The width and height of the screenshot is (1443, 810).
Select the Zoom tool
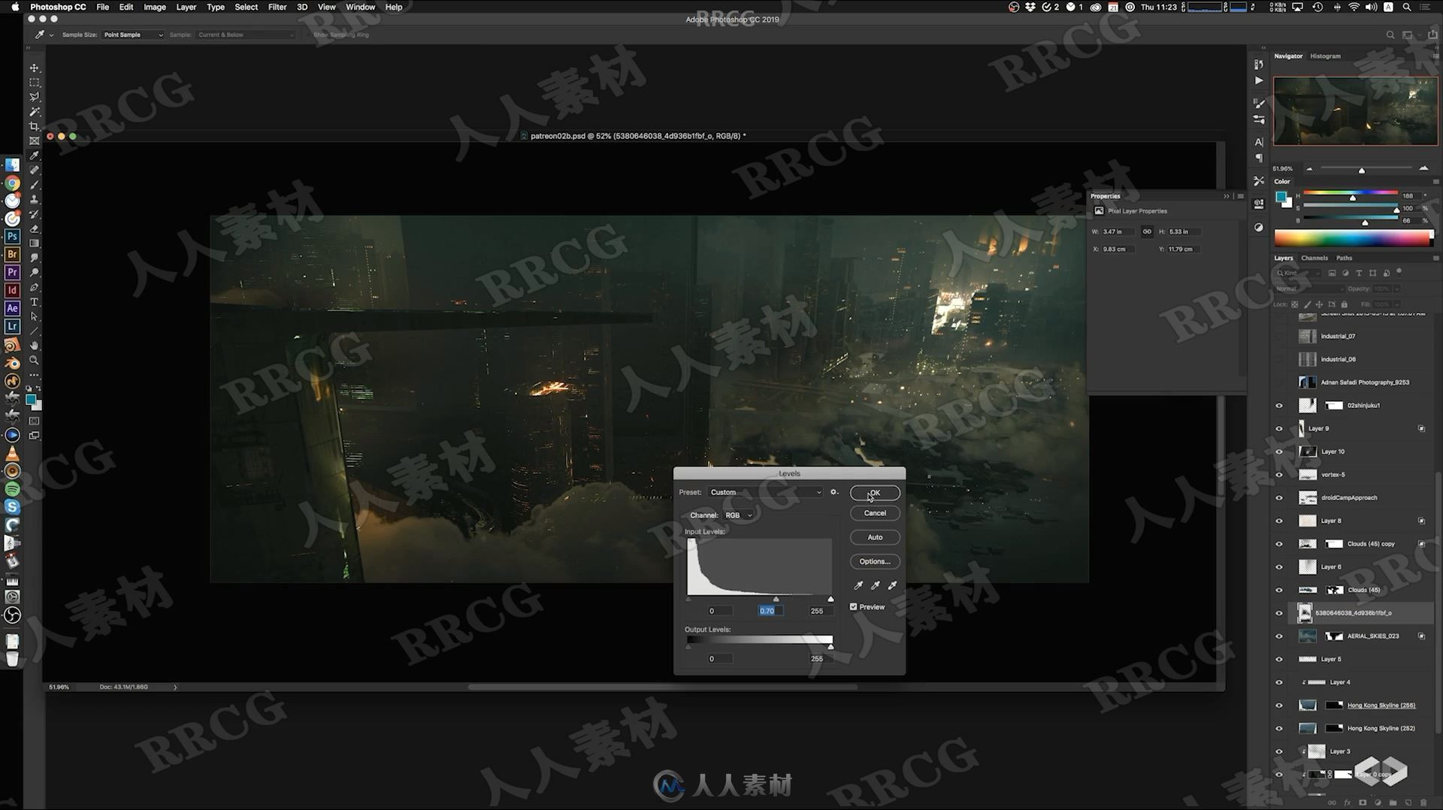tap(34, 361)
